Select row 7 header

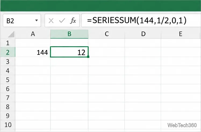[x=8, y=98]
